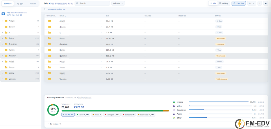Expand the E folder in sidebar tree
This screenshot has height=129, width=271.
coord(2,33)
